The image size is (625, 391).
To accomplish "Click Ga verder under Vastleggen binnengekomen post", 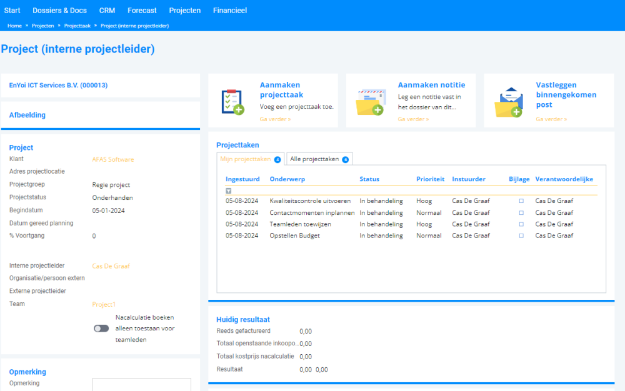I will pos(551,119).
